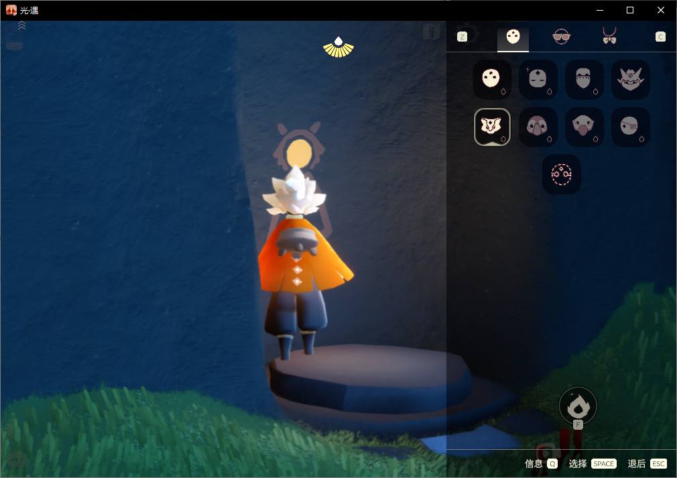Switch to the masks tab
This screenshot has height=478, width=677.
tap(513, 37)
